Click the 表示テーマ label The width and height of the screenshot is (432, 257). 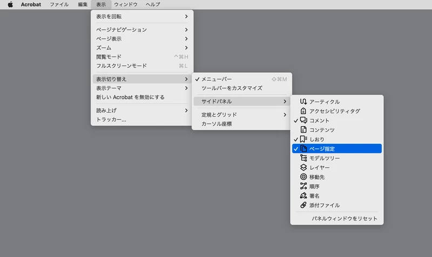(x=109, y=88)
